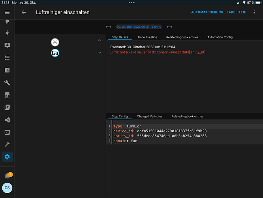The image size is (263, 198).
Task: Open the Energy lightning bolt sidebar item
Action: click(7, 33)
